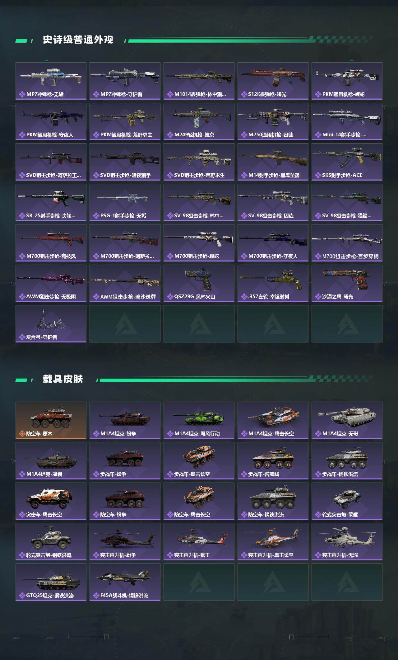Choose the SKS射手步枪-ACE rifle skin
The image size is (398, 660).
pos(347,162)
